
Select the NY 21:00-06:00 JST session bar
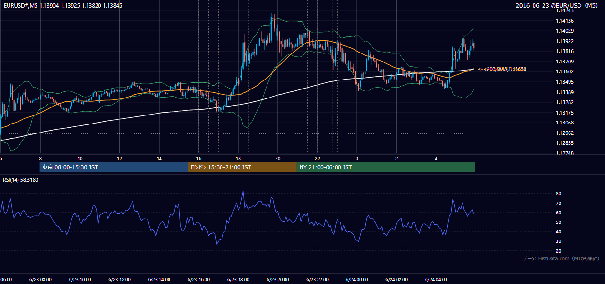pos(386,167)
